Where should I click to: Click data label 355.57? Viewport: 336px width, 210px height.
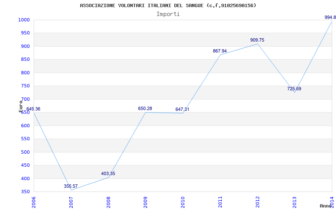(71, 186)
